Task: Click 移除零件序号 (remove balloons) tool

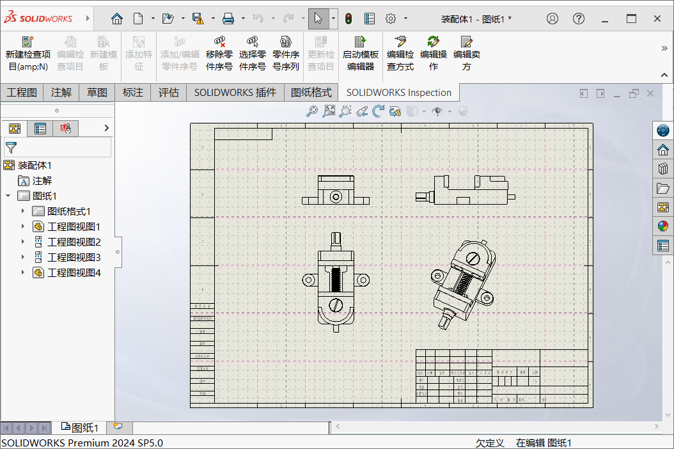Action: click(219, 54)
